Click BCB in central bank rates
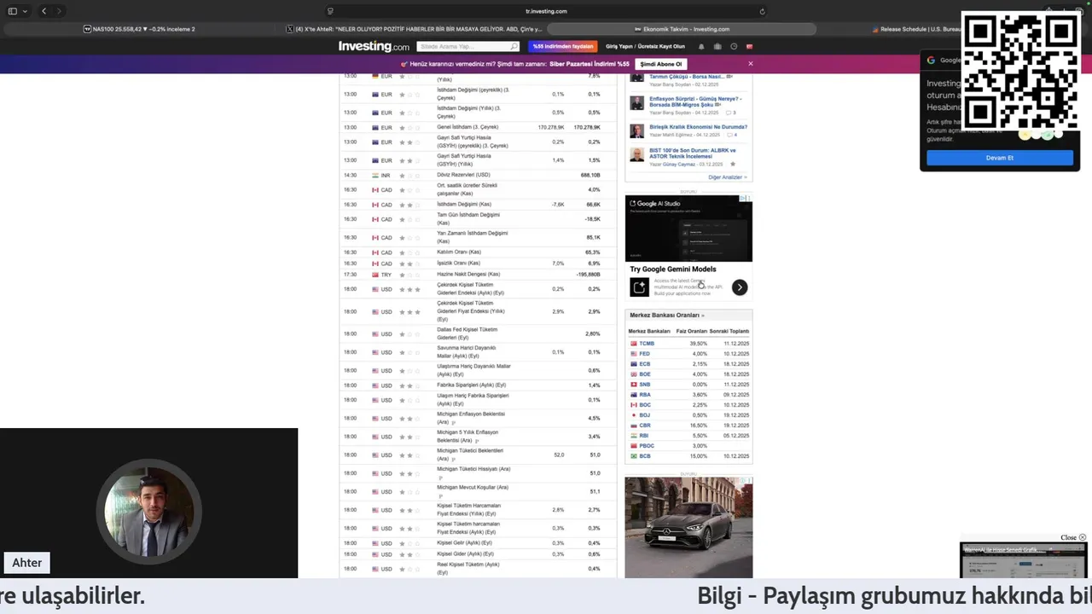This screenshot has width=1092, height=614. point(644,456)
